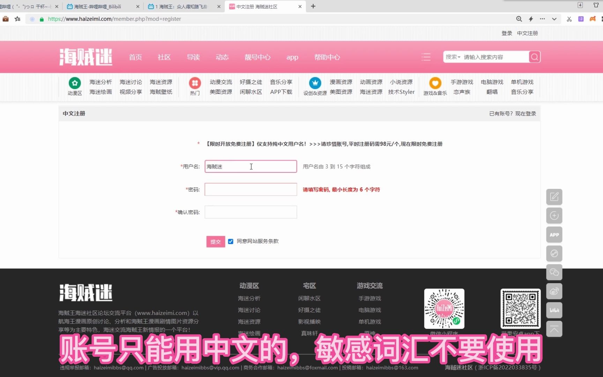Click the orange extension icon after translate icon
The width and height of the screenshot is (603, 377).
pyautogui.click(x=593, y=19)
